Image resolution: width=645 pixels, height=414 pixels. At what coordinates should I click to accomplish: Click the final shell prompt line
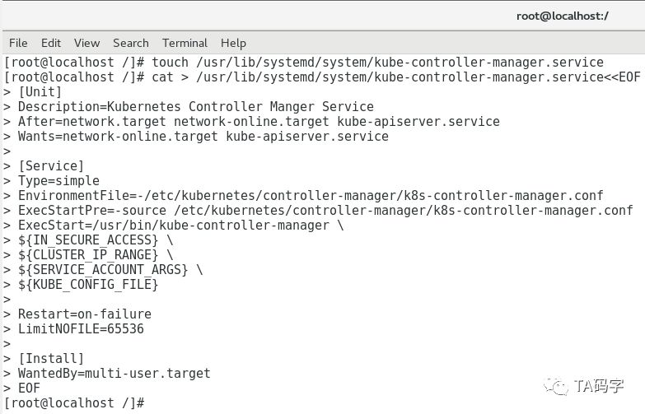coord(74,402)
